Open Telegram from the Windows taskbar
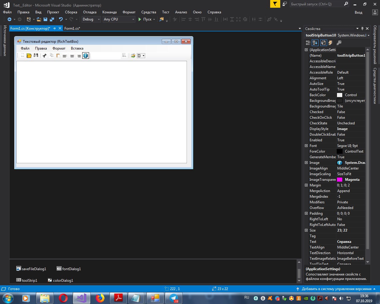Screen dimensions: 380x304 [174, 298]
